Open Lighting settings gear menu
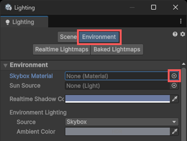187x141 pixels. (x=183, y=34)
